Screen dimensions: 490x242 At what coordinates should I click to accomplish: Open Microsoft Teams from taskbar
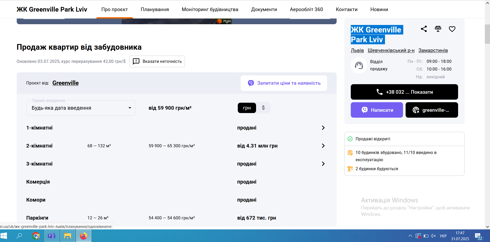pos(52,236)
